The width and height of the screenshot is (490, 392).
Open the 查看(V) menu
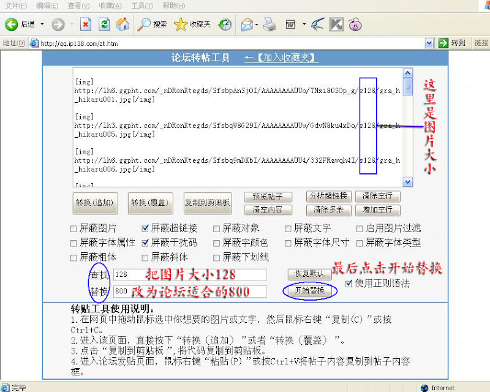click(78, 6)
